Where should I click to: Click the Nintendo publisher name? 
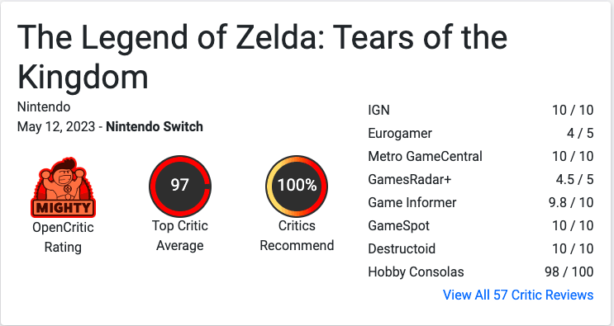click(44, 106)
